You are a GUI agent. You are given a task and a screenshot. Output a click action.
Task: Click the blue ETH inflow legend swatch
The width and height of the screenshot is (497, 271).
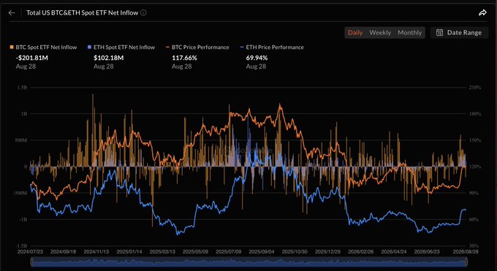coord(89,47)
